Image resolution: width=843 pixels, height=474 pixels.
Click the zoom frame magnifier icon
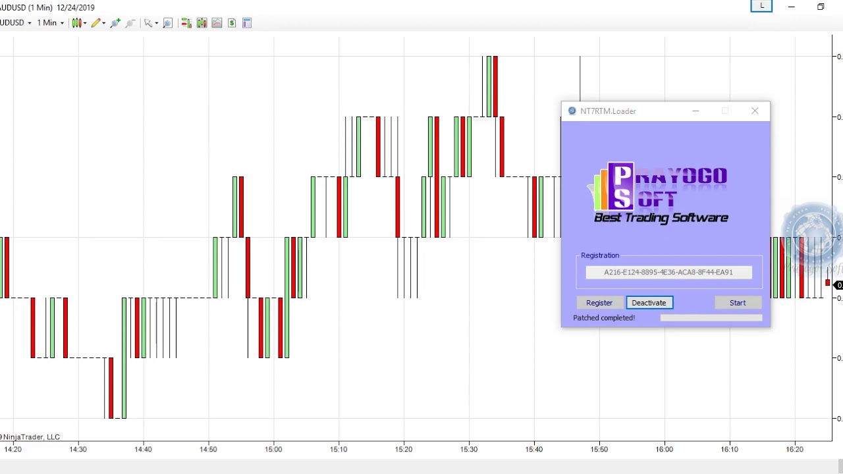[167, 23]
